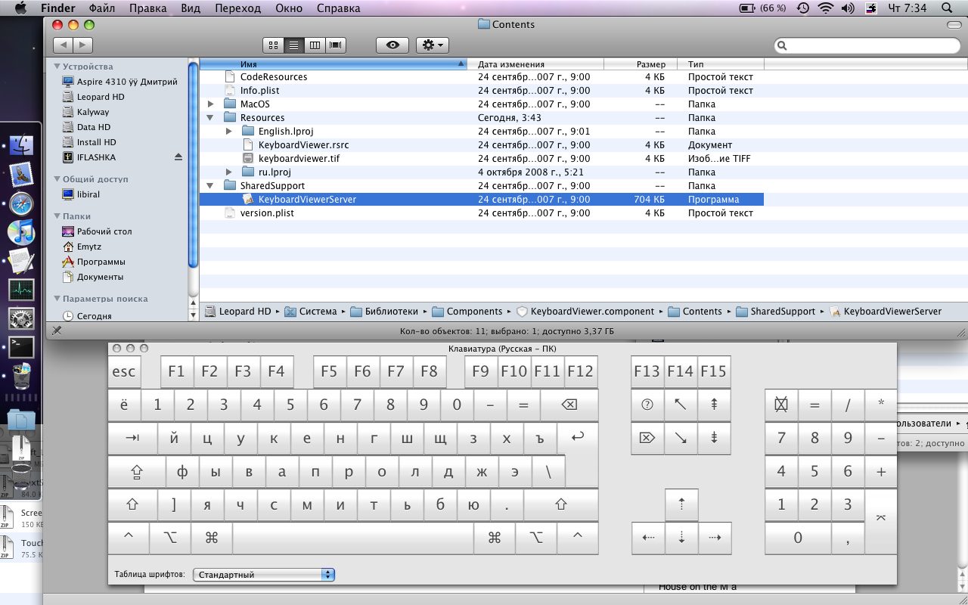
Task: Open Safari from the Dock
Action: (21, 203)
